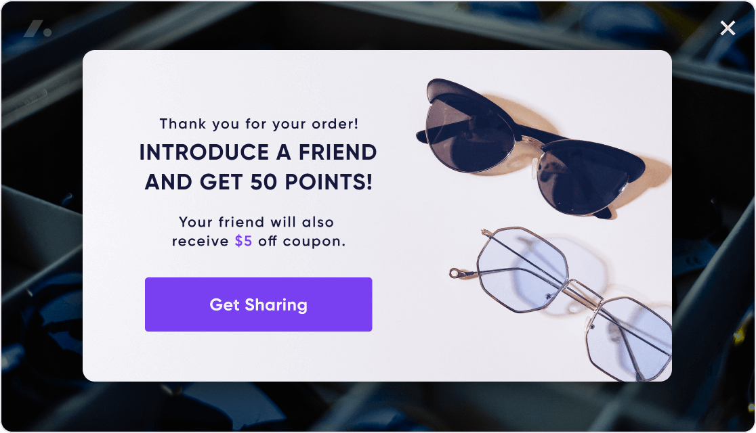Close the referral popup with the X
This screenshot has width=756, height=433.
point(728,28)
